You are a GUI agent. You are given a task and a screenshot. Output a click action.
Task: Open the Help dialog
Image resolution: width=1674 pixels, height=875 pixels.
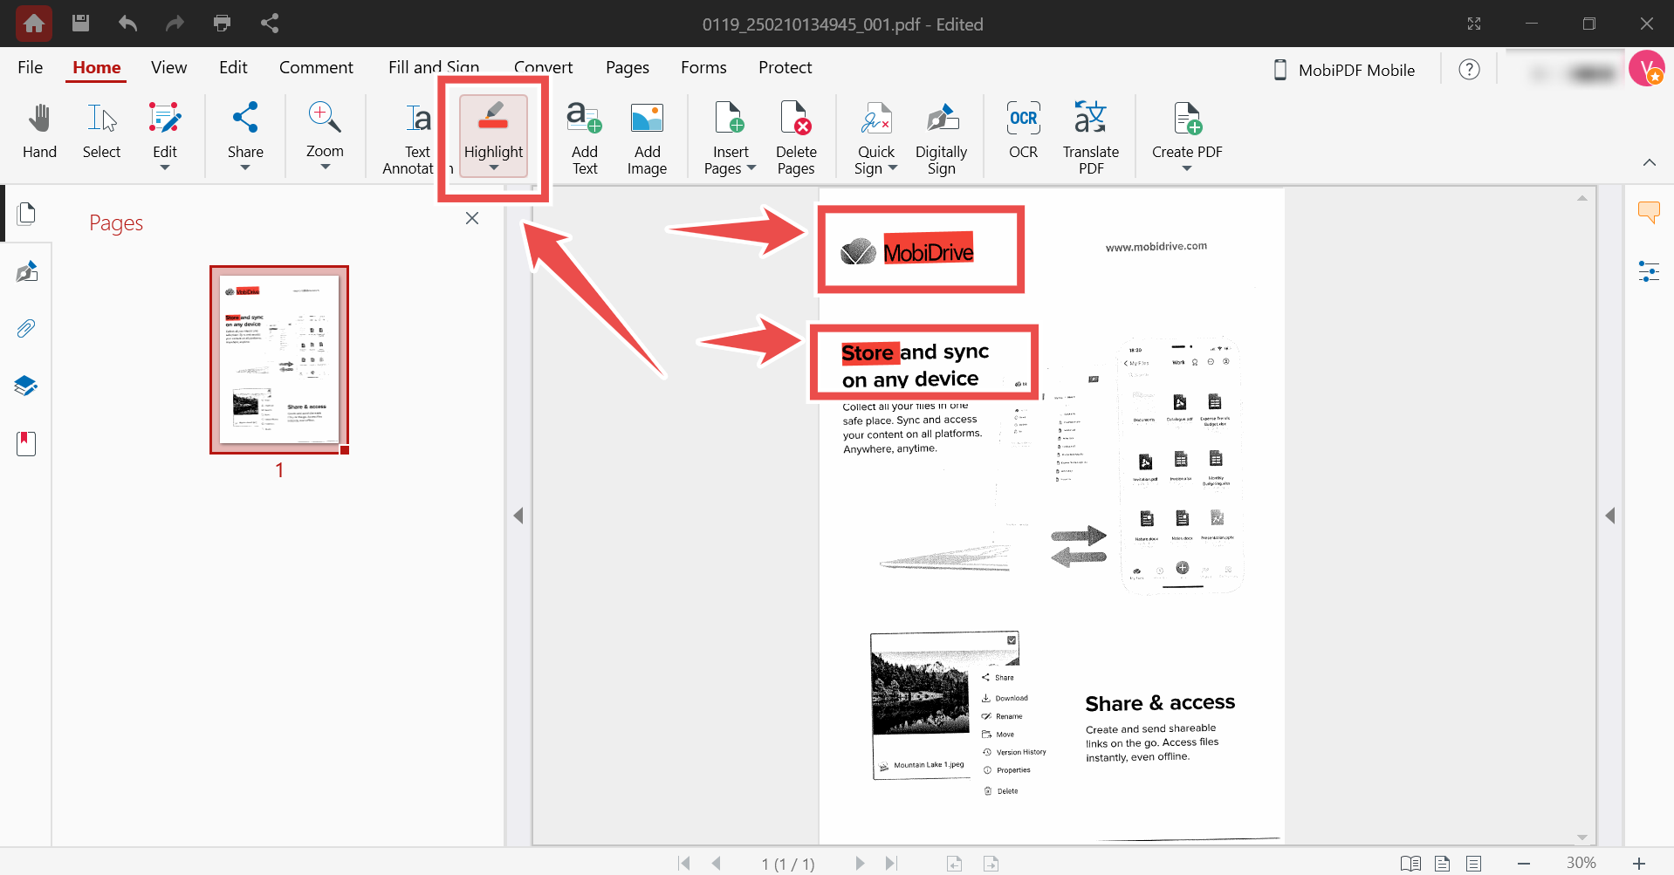click(1469, 69)
